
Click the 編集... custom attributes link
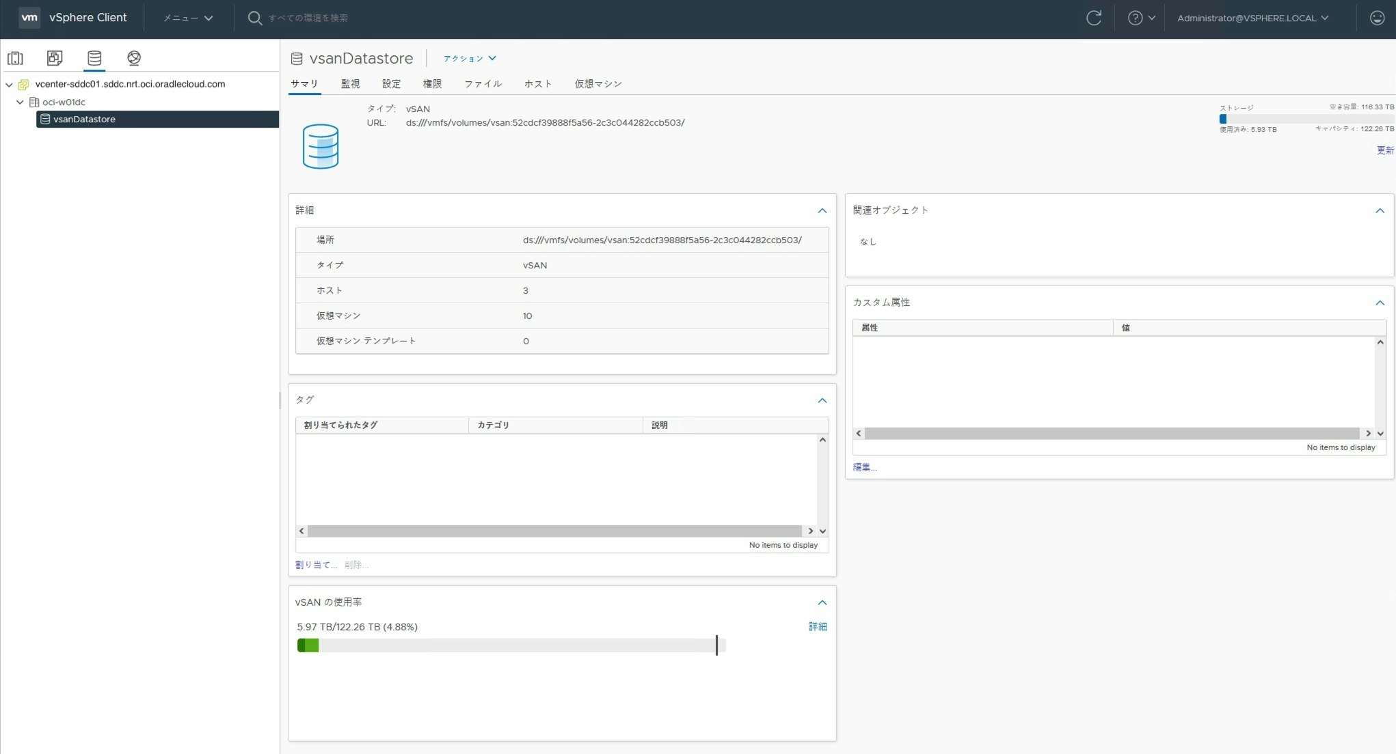pyautogui.click(x=864, y=467)
